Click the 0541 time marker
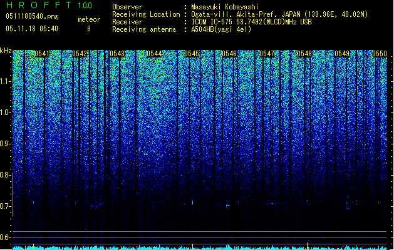The width and height of the screenshot is (394, 250). [x=42, y=54]
